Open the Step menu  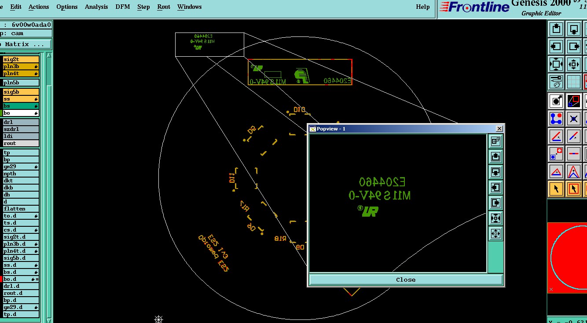(143, 7)
